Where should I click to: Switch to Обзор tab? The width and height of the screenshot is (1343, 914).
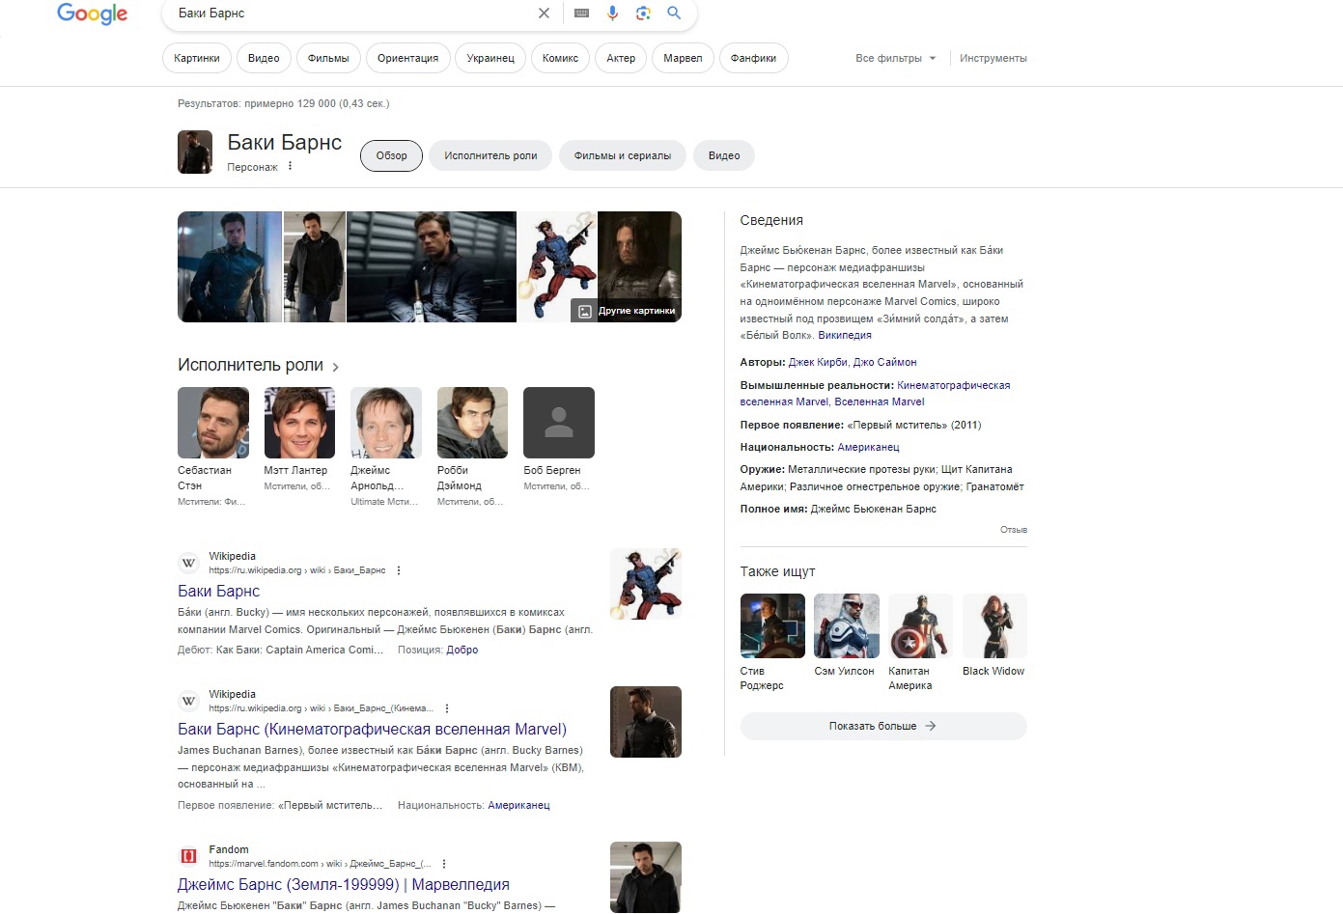pos(391,155)
